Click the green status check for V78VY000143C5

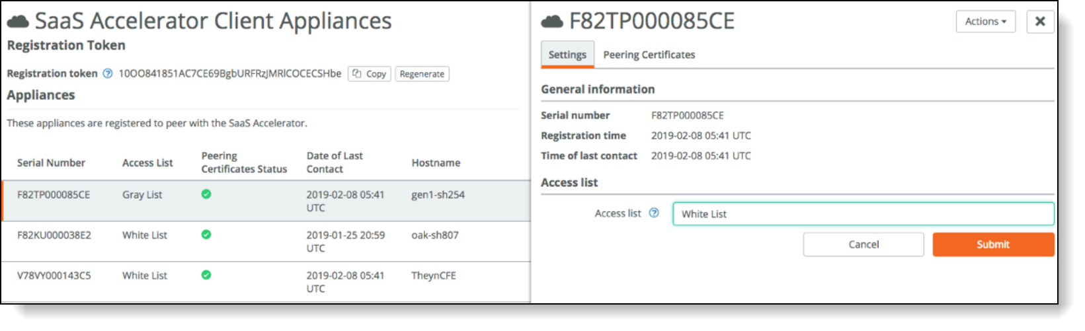pyautogui.click(x=206, y=275)
